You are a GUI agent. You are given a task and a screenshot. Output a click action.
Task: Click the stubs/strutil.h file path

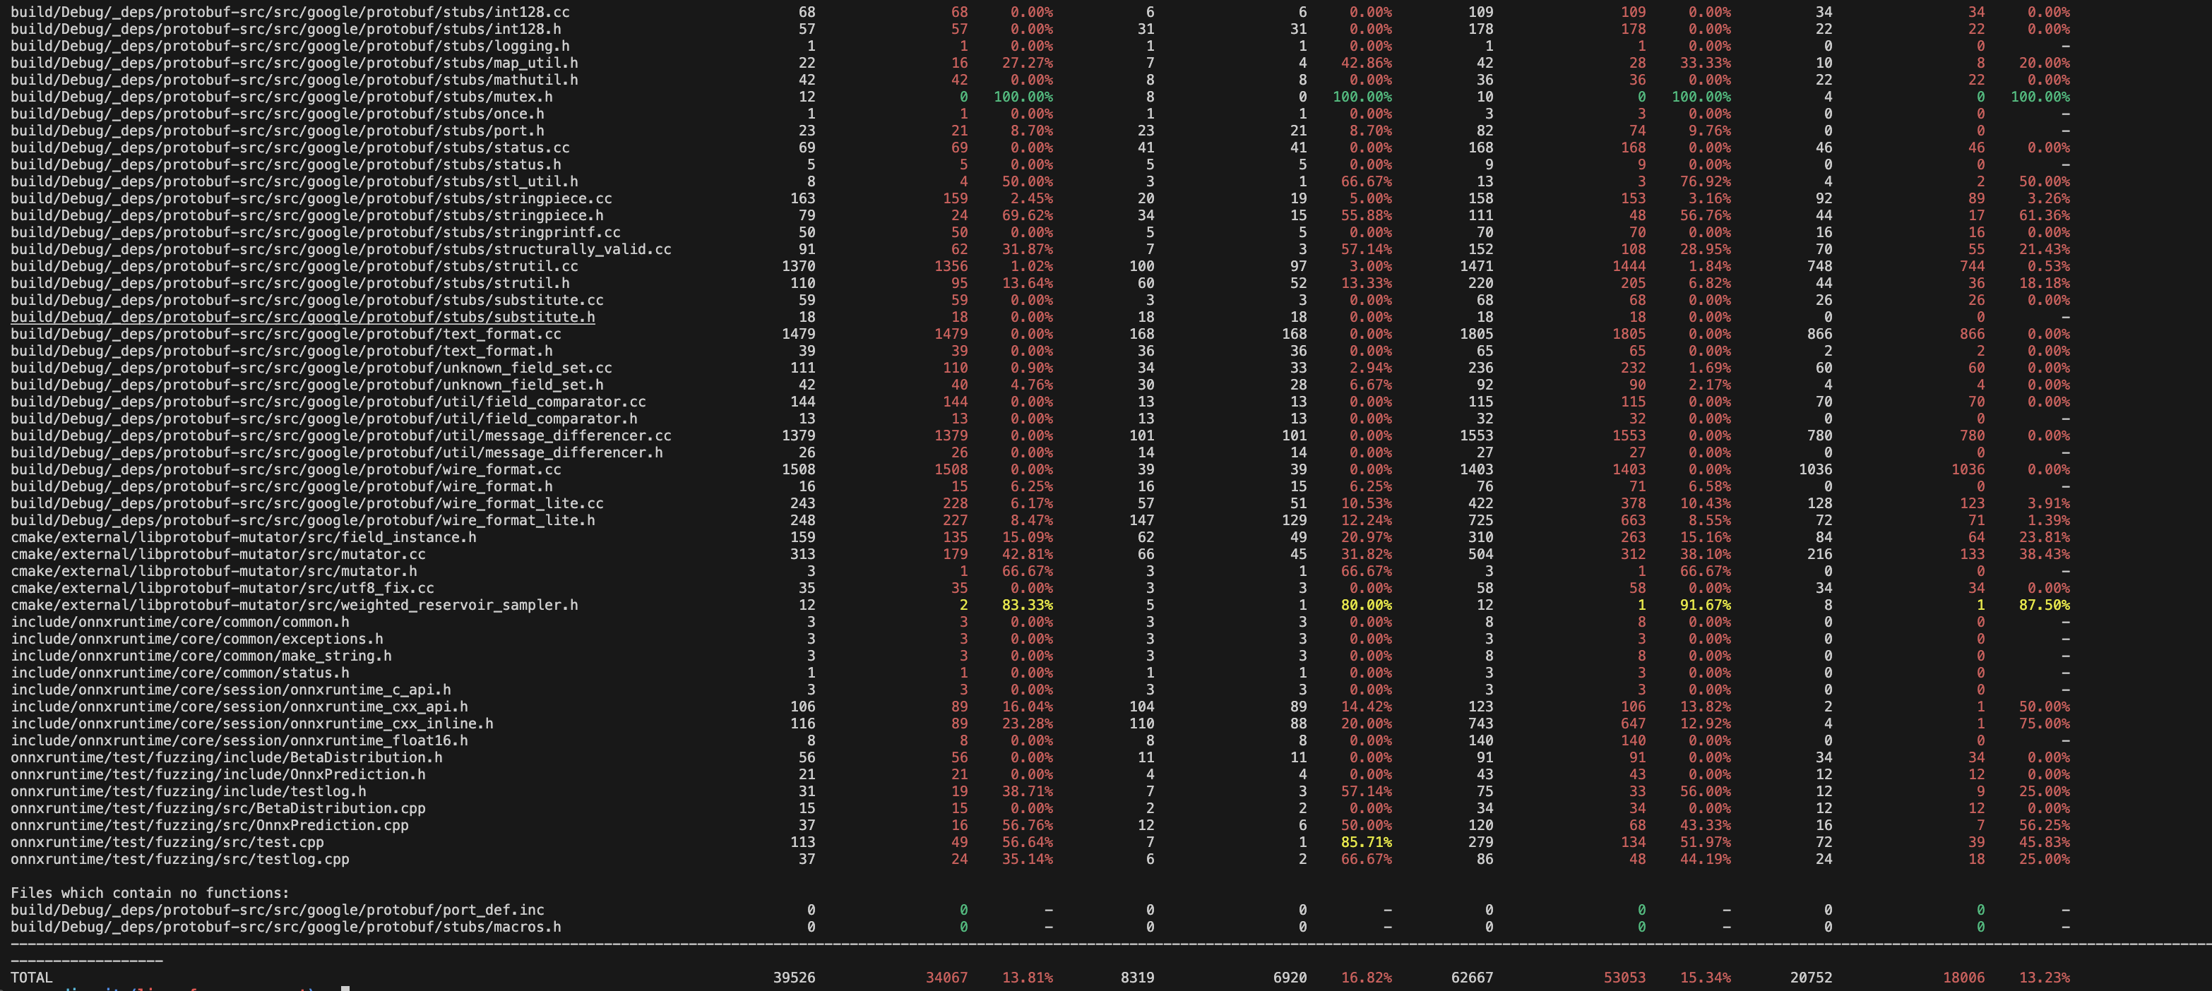coord(290,283)
